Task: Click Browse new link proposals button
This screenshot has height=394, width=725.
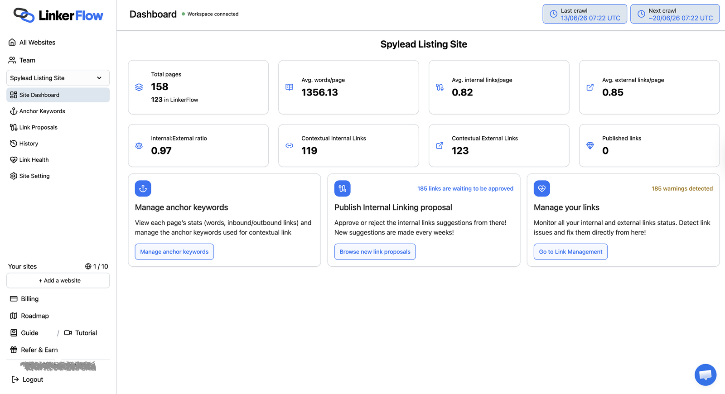Action: (x=375, y=252)
